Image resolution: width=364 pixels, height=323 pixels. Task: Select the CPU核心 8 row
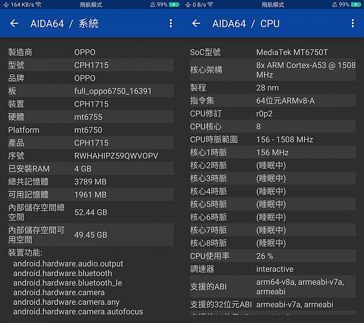273,127
